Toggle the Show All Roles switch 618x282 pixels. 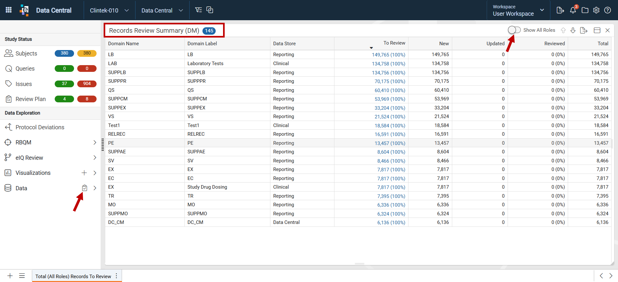pyautogui.click(x=514, y=30)
